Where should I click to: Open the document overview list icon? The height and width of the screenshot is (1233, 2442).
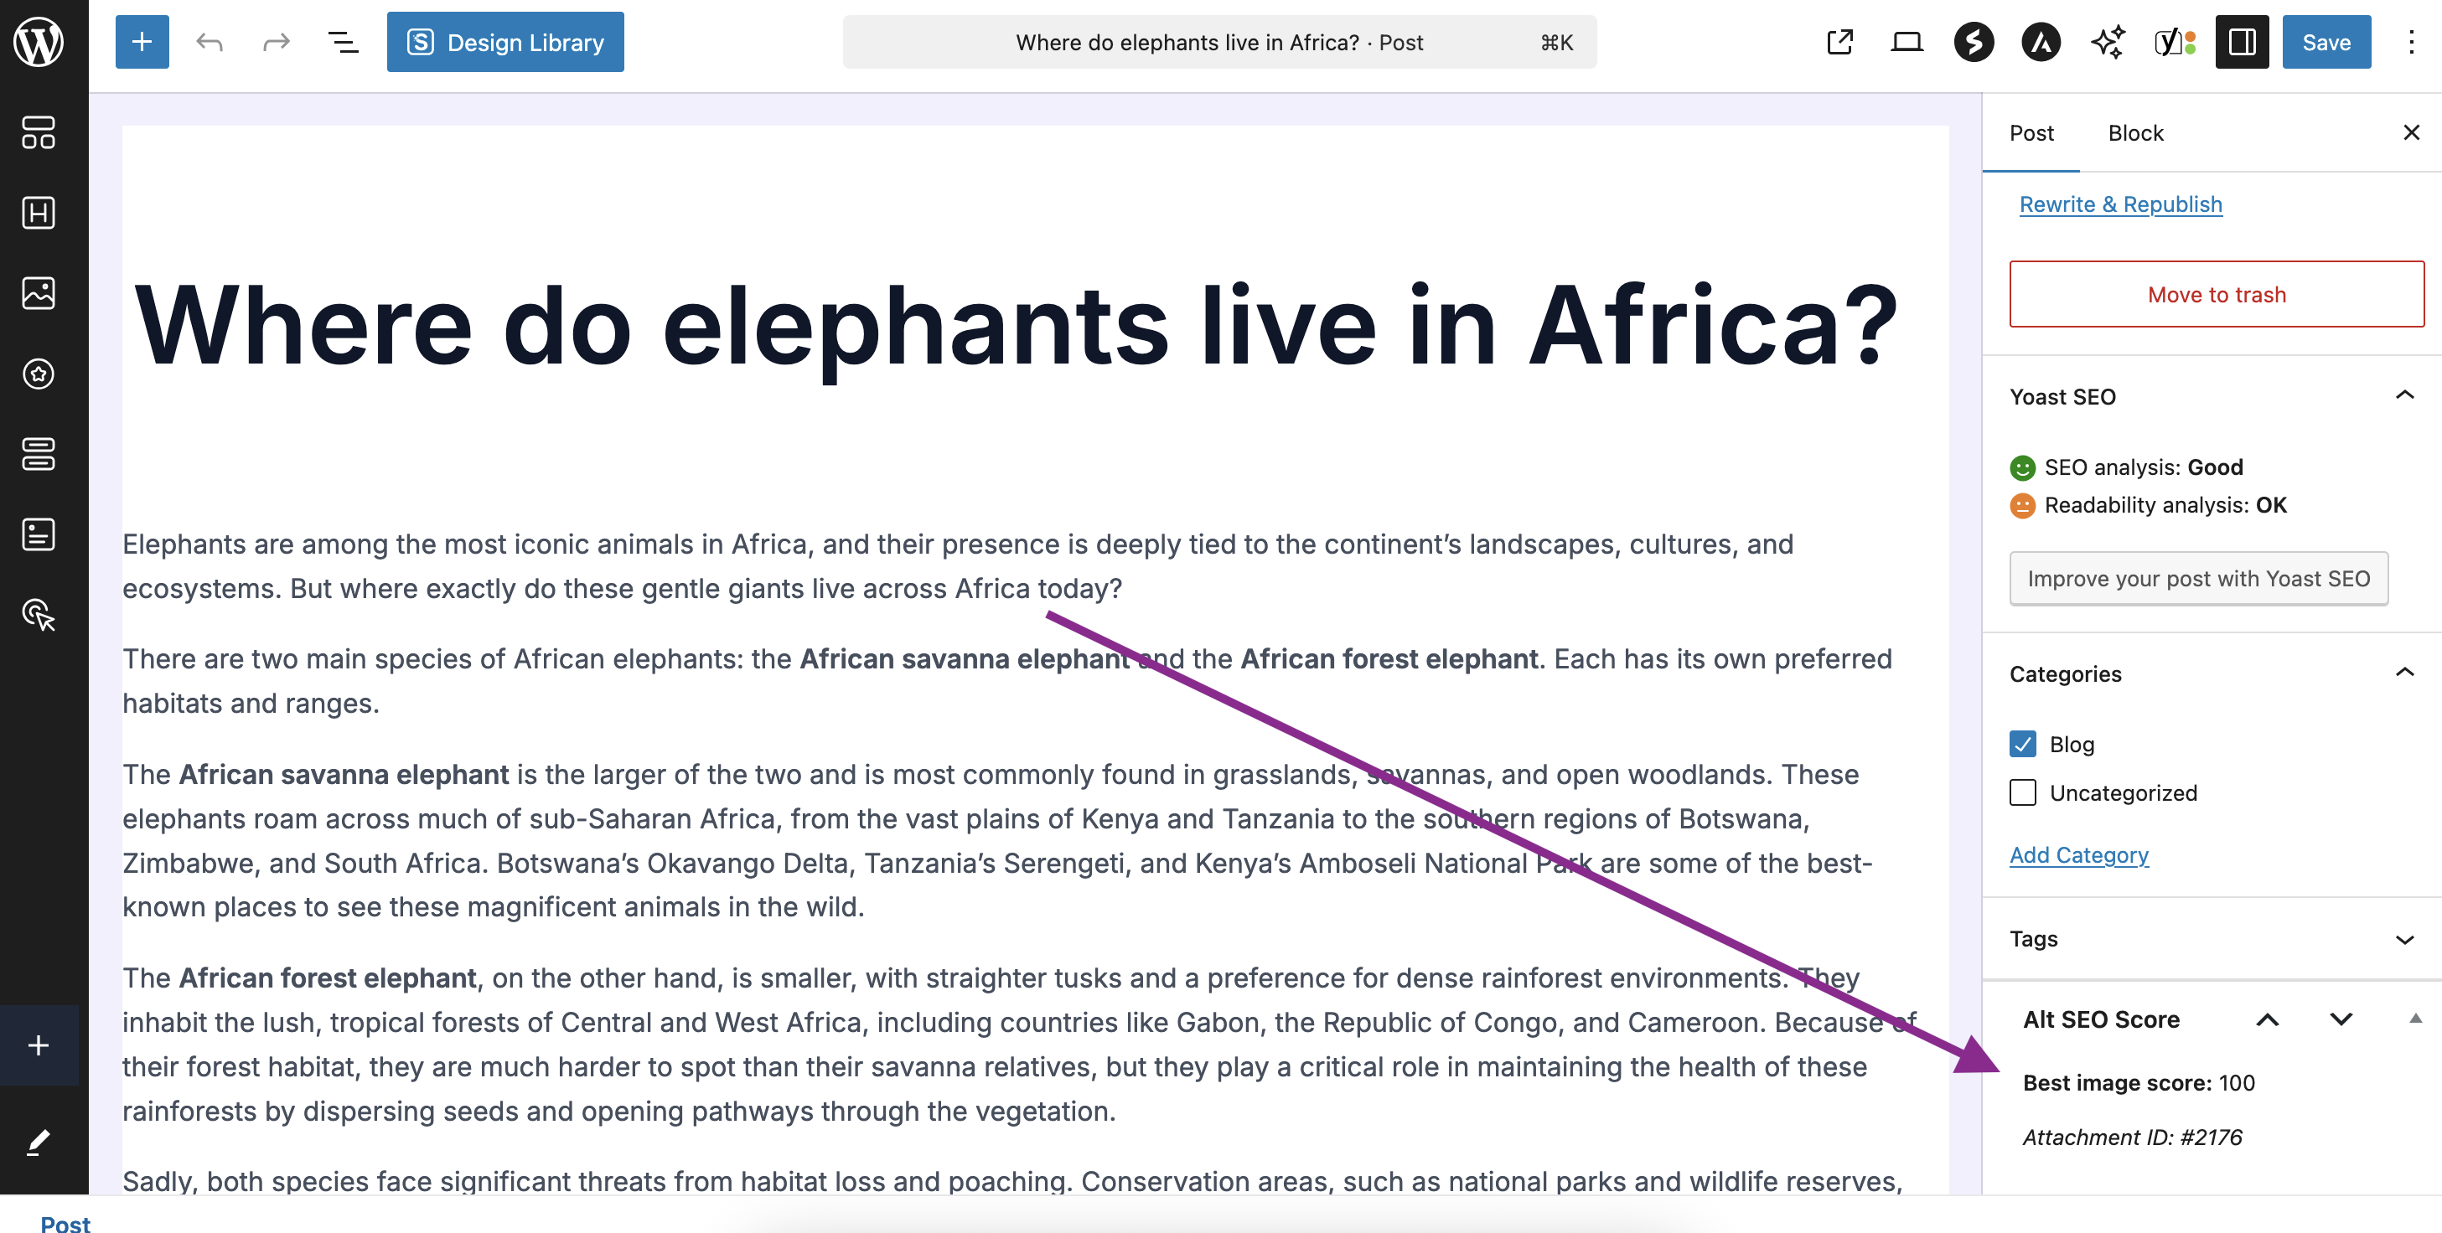(x=343, y=42)
